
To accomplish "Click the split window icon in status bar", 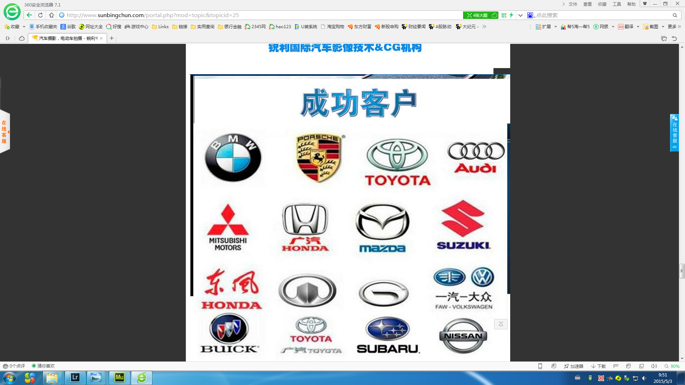I will (641, 366).
